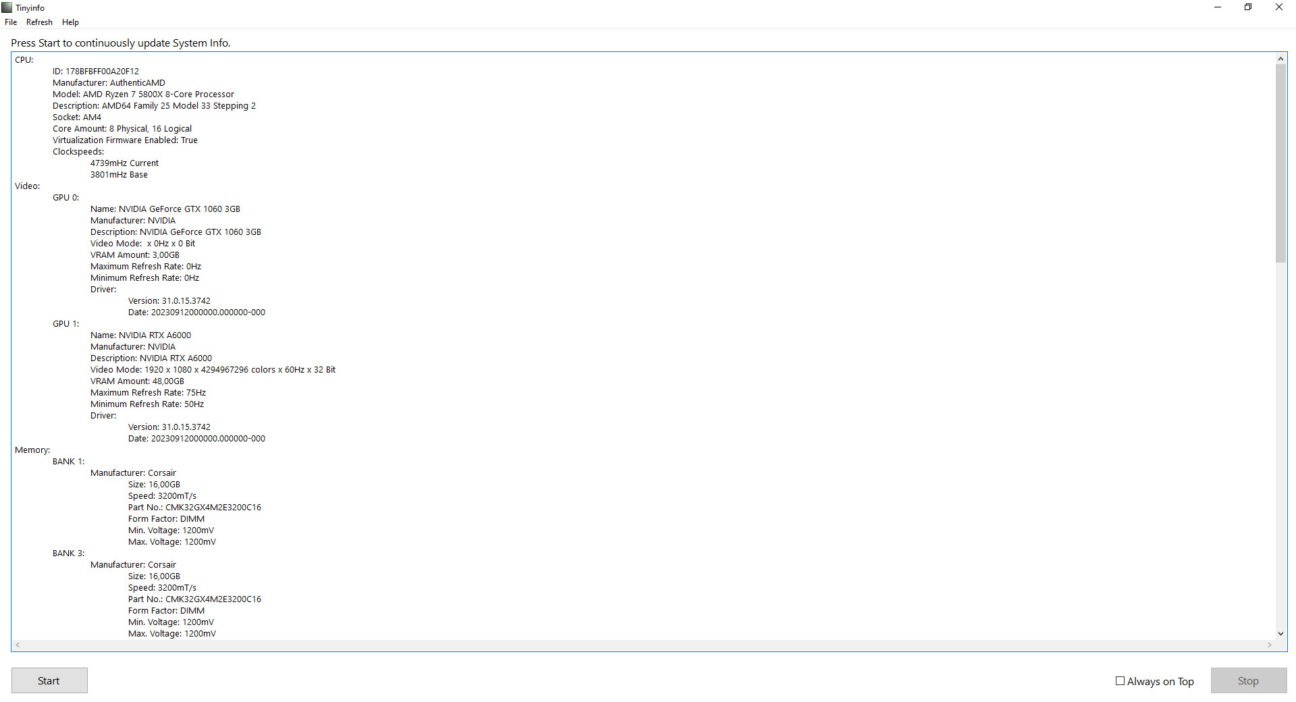The height and width of the screenshot is (702, 1296).
Task: Click the '3801mHz Base' value
Action: point(119,175)
